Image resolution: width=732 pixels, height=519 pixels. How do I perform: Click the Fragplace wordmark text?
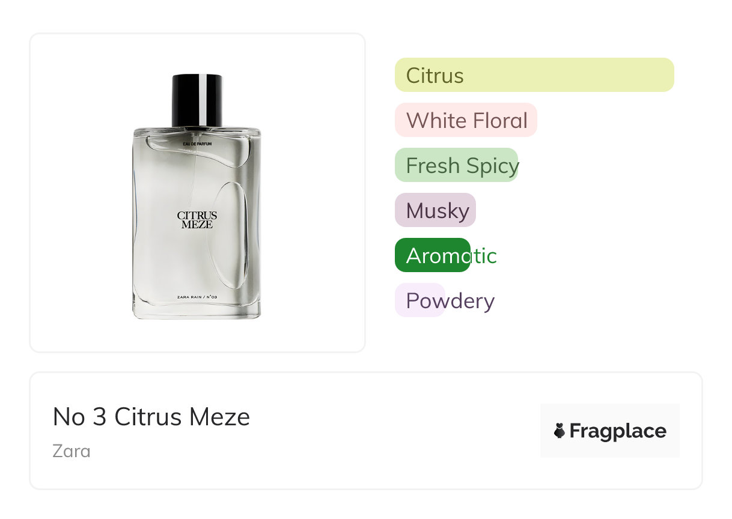618,431
